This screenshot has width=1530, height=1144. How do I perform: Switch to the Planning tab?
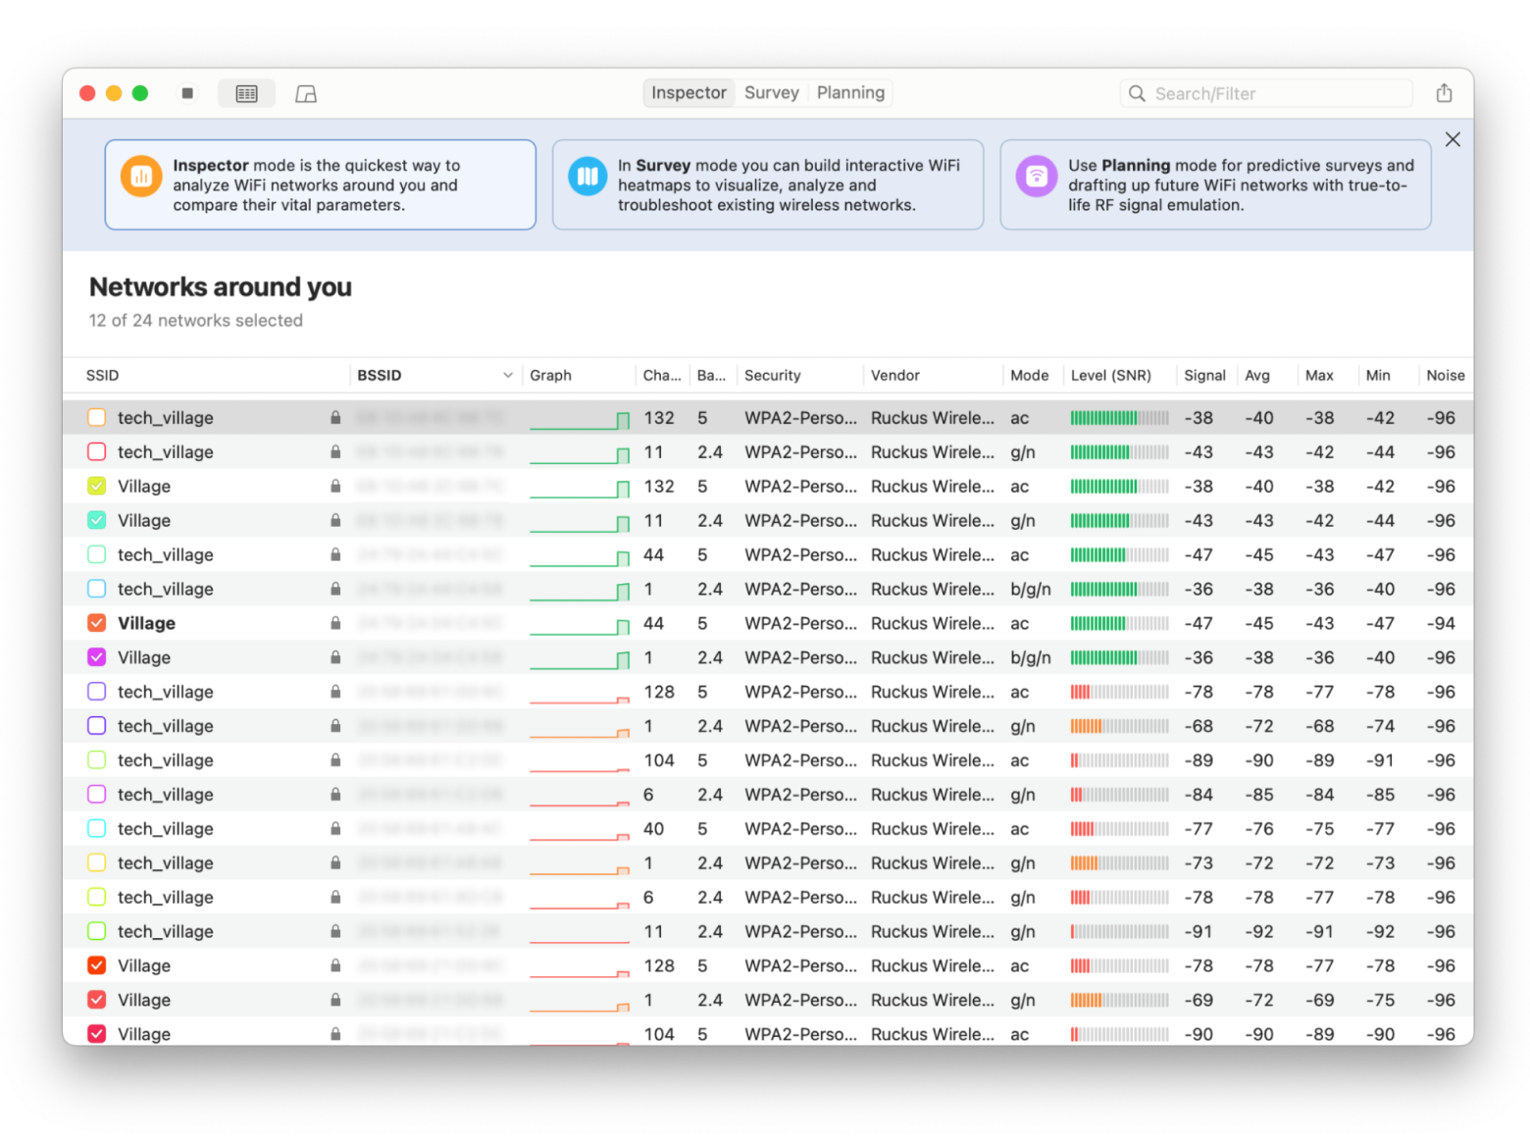[x=850, y=93]
